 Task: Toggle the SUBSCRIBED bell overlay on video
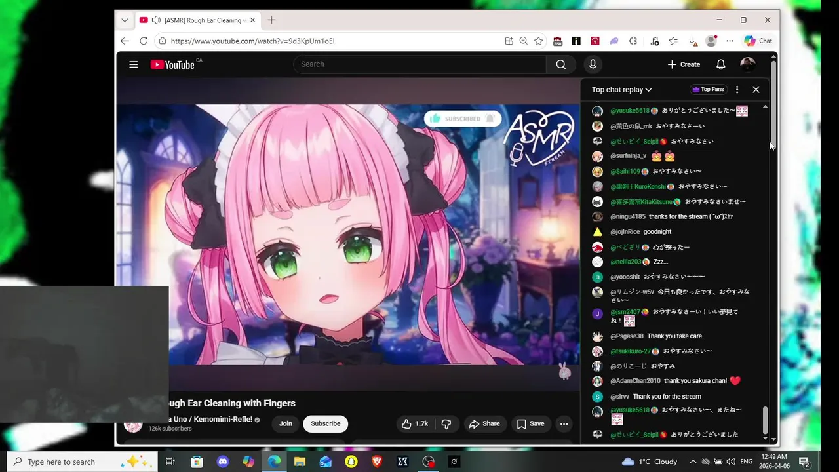(x=463, y=119)
